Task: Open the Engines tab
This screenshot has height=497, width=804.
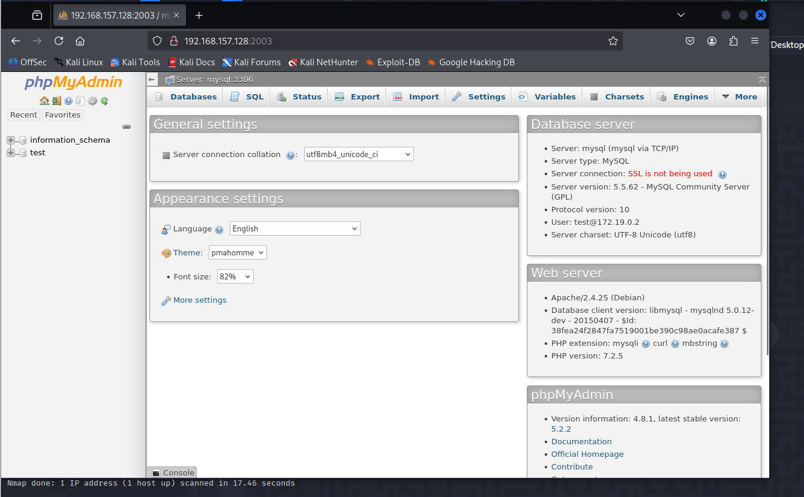Action: tap(682, 97)
